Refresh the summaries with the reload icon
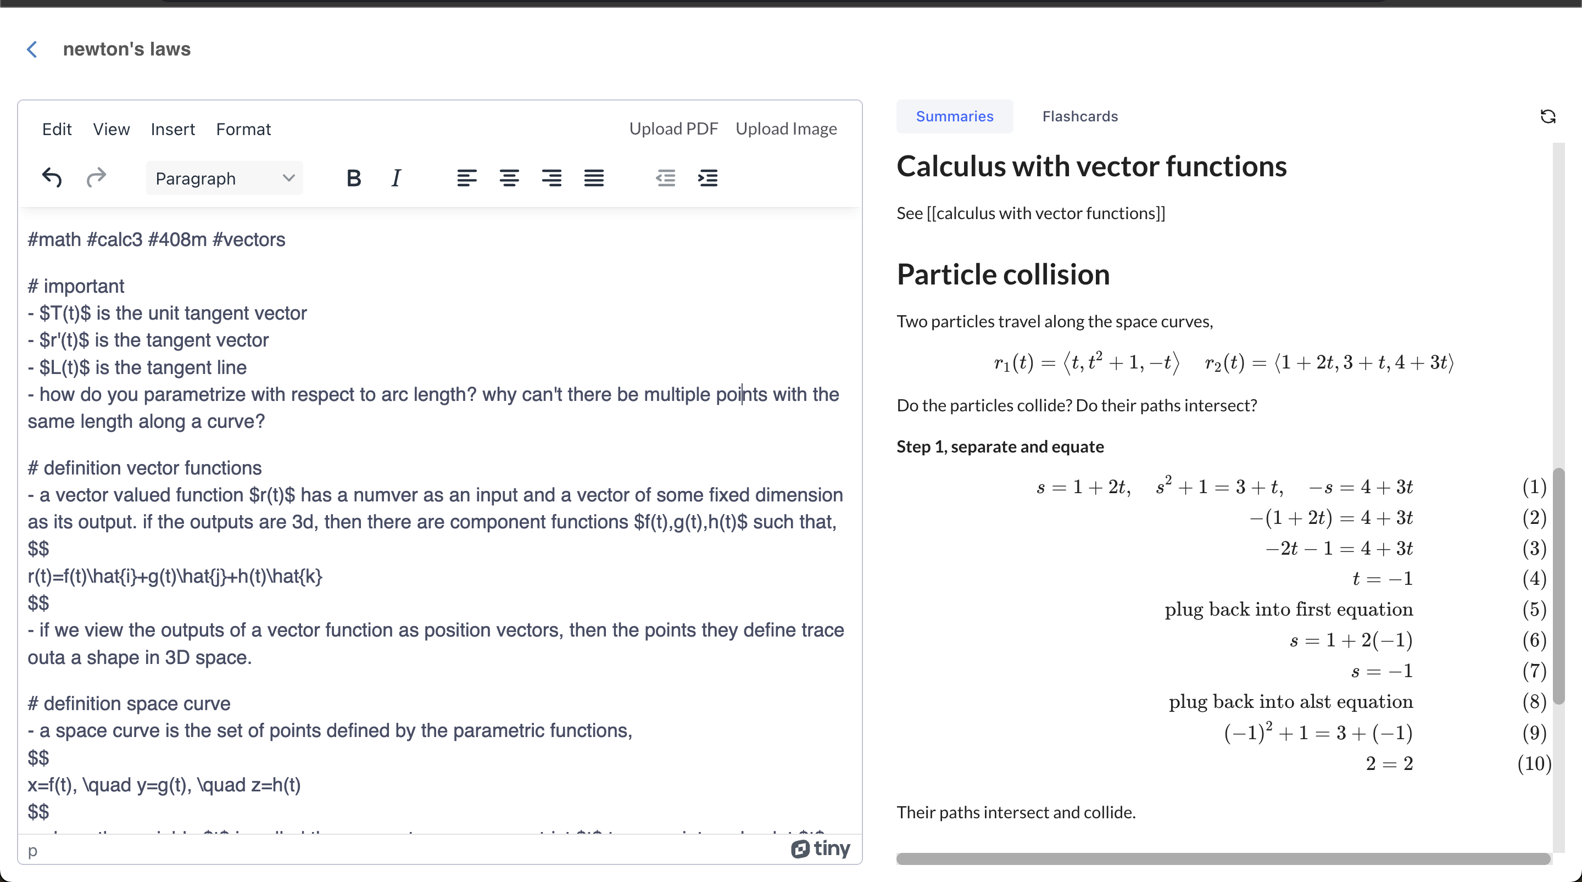This screenshot has height=882, width=1582. coord(1547,116)
